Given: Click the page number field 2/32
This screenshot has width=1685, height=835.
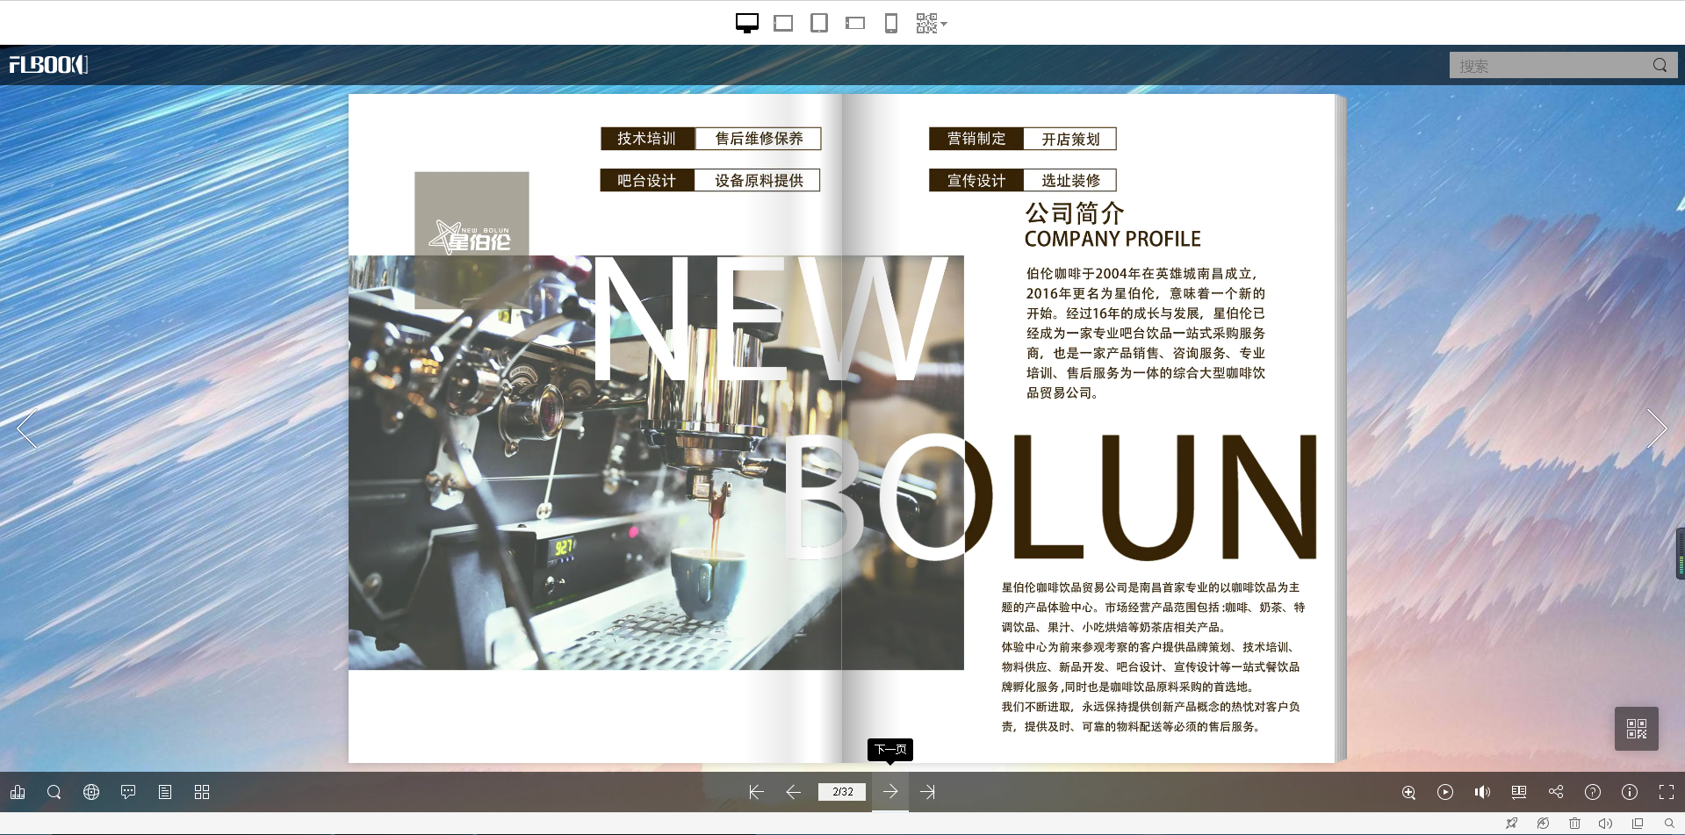Looking at the screenshot, I should pos(843,792).
